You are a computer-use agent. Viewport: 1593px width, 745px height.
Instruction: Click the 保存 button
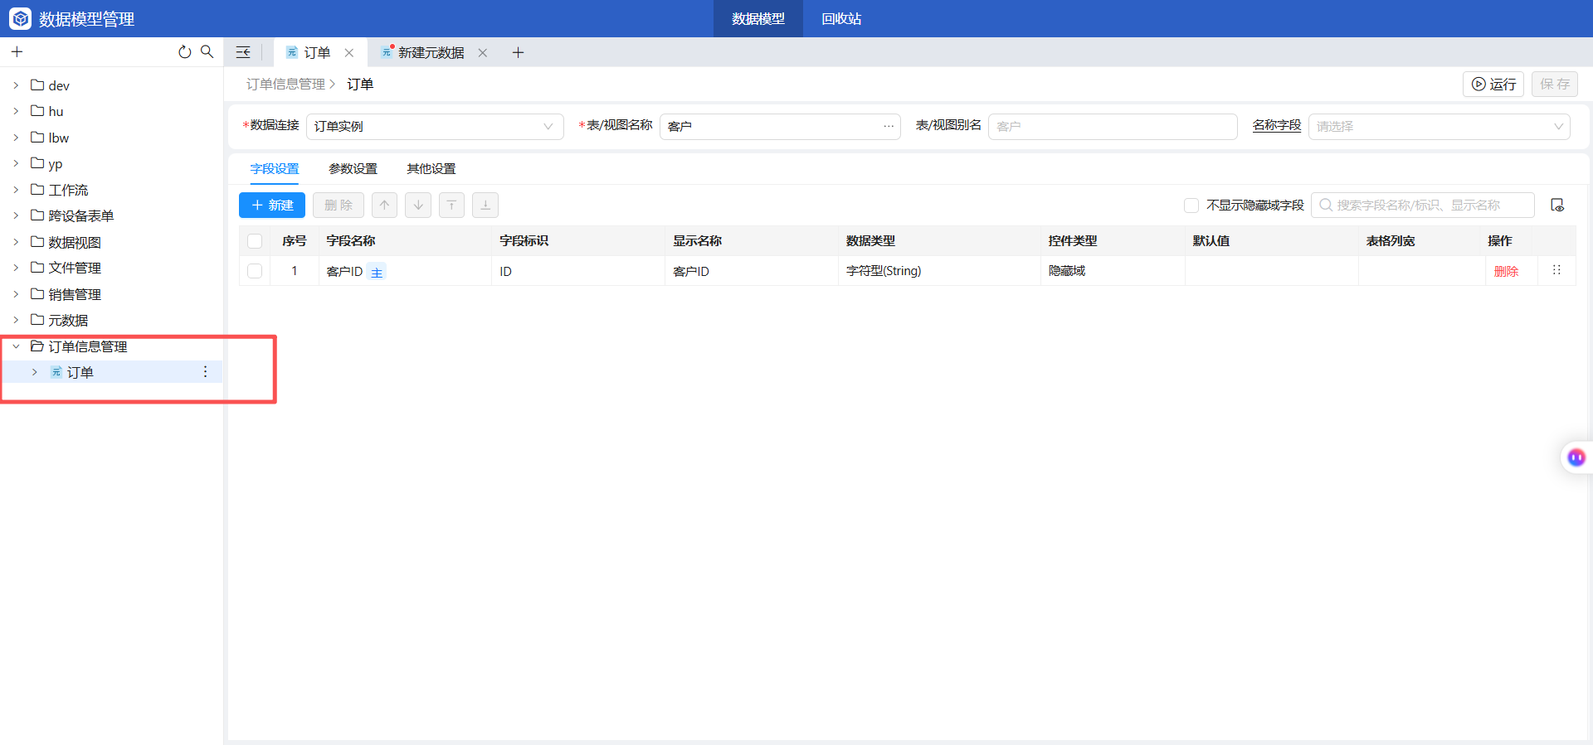pyautogui.click(x=1555, y=85)
